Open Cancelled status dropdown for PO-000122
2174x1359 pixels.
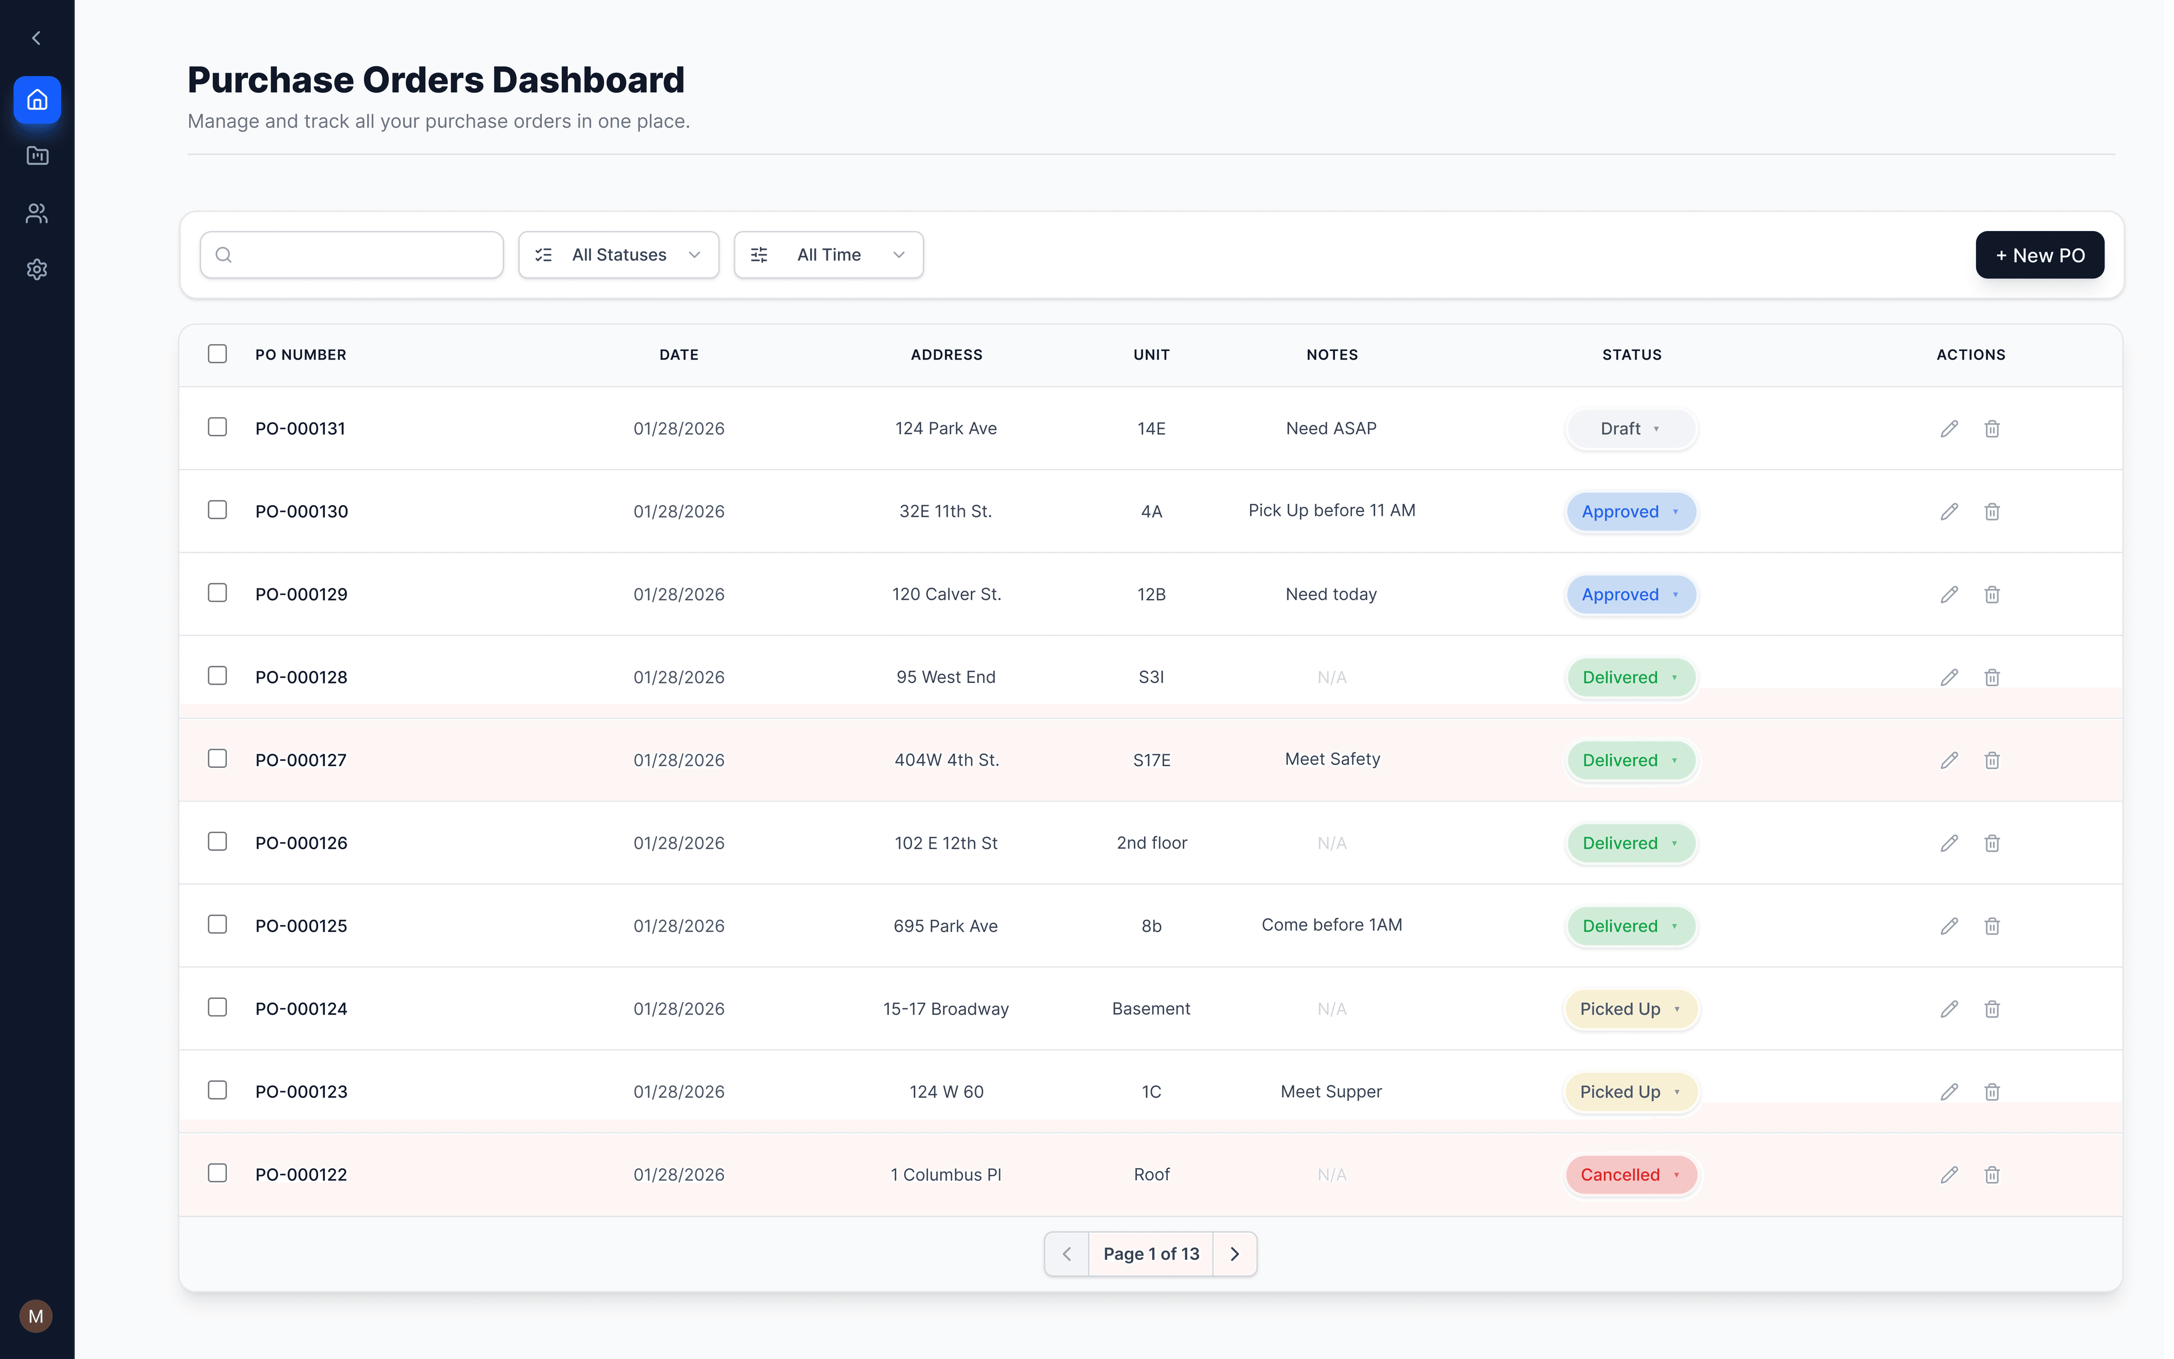[1630, 1175]
